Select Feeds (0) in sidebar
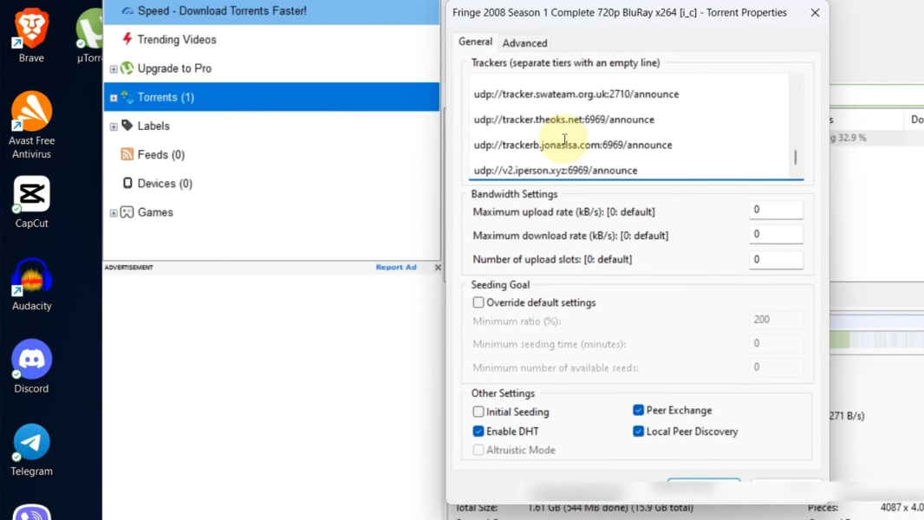This screenshot has height=520, width=924. [x=161, y=155]
